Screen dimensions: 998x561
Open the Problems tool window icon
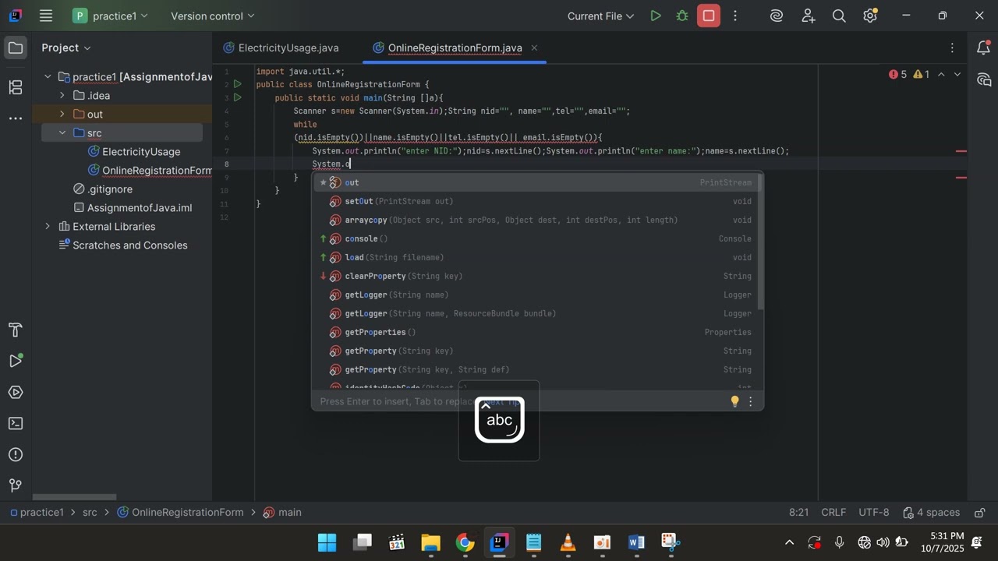point(16,454)
